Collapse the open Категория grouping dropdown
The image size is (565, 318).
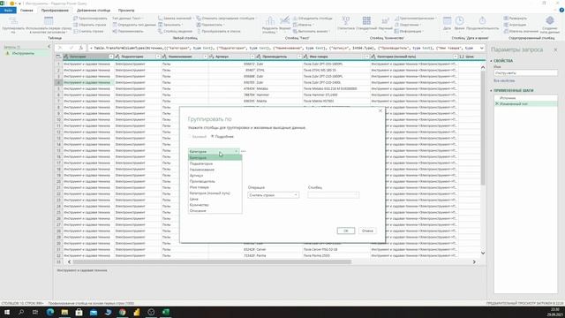coord(236,151)
